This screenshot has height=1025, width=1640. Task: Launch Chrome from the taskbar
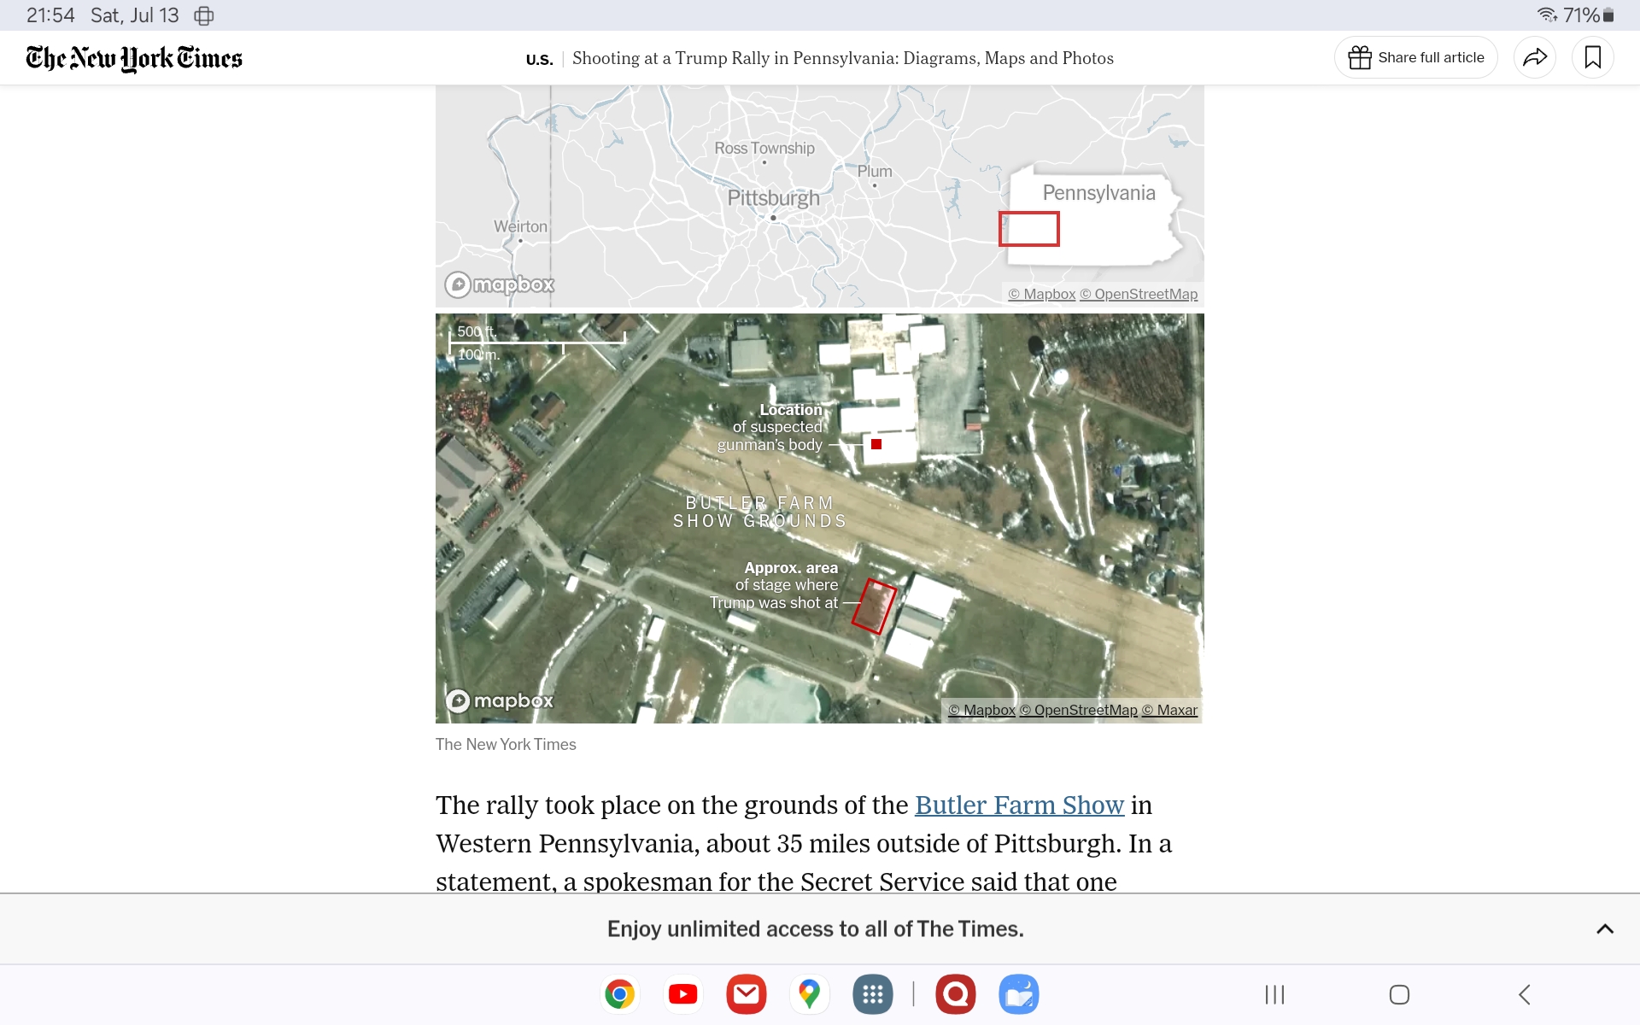coord(620,994)
